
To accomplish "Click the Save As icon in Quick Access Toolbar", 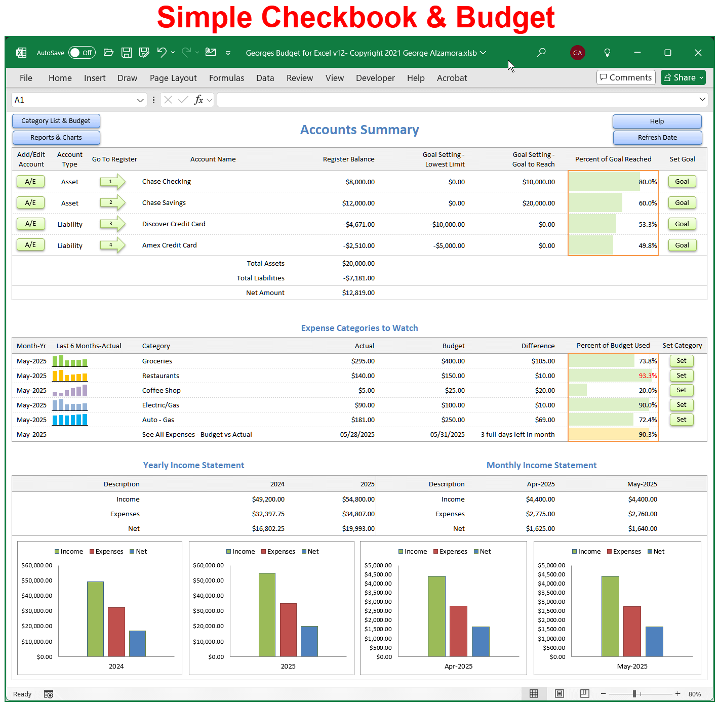I will (x=144, y=52).
